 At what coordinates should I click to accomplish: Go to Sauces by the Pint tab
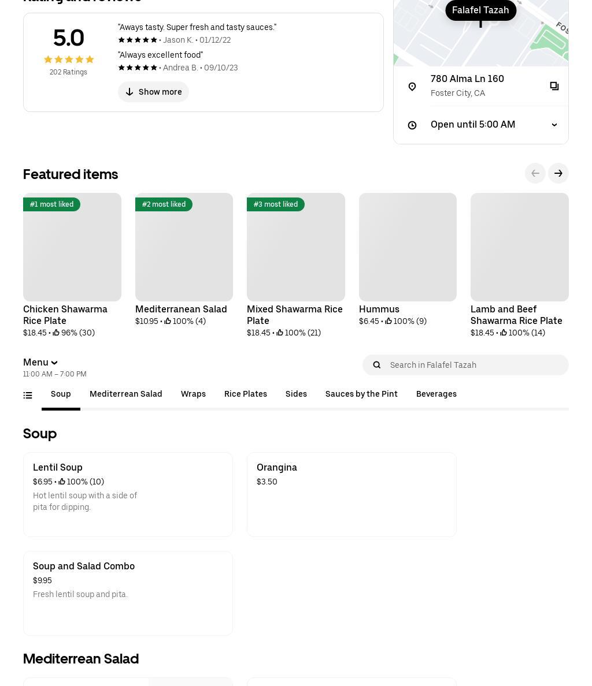361,394
